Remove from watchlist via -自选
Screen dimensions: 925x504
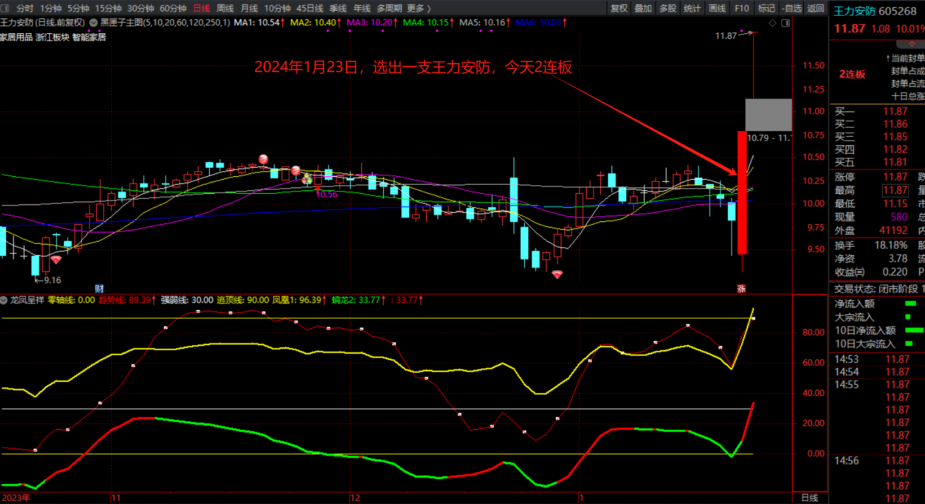pos(791,8)
